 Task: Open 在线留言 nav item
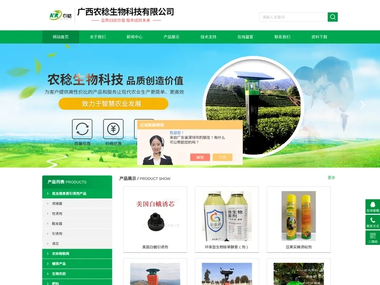pyautogui.click(x=245, y=37)
